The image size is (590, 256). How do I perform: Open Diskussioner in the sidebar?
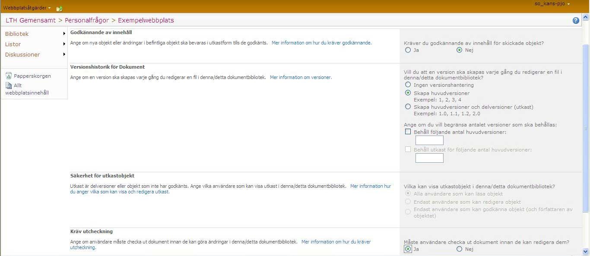pyautogui.click(x=22, y=54)
